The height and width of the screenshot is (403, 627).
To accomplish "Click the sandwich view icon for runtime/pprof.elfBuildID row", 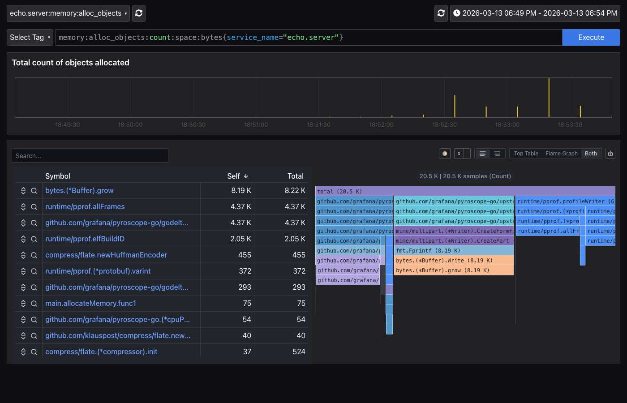I will pyautogui.click(x=23, y=239).
